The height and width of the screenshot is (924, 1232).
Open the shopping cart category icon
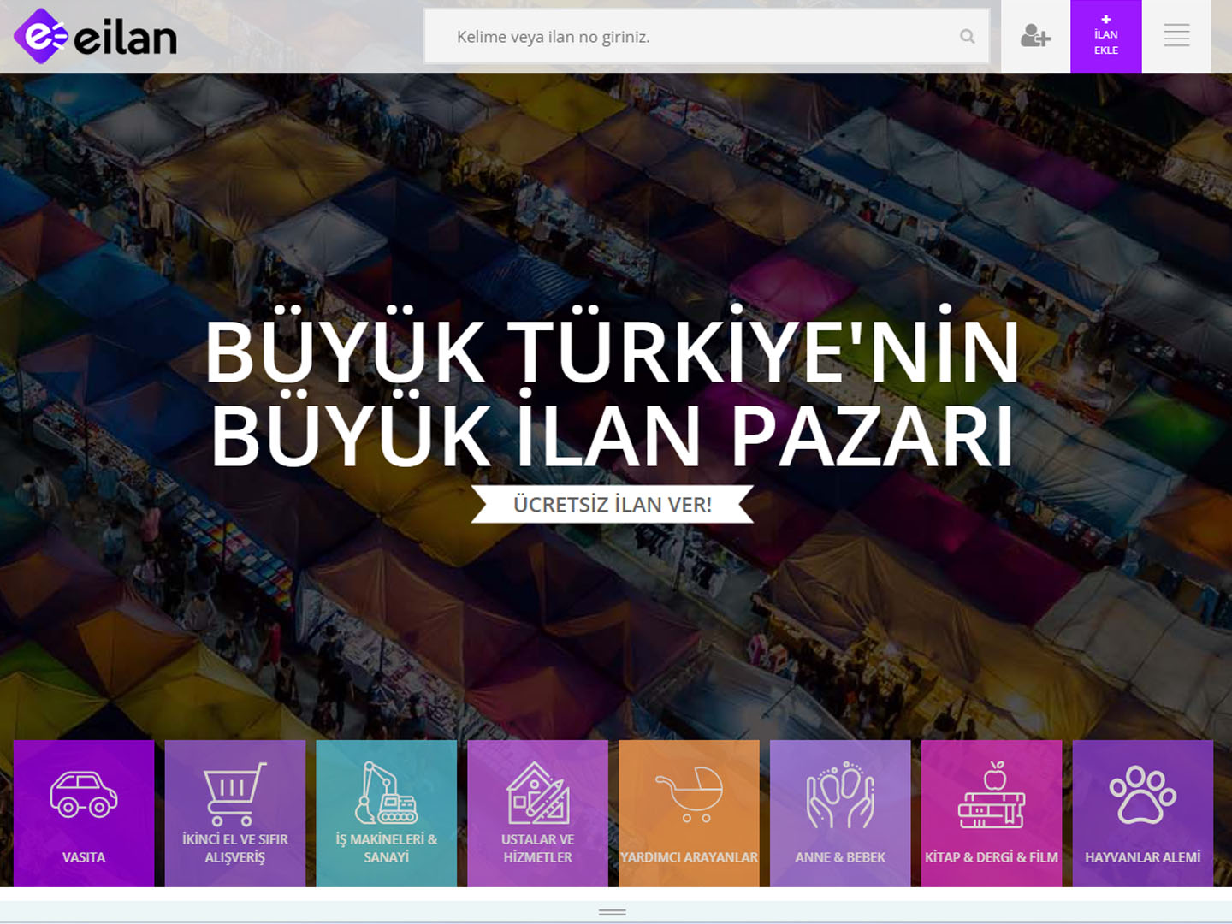[x=234, y=794]
